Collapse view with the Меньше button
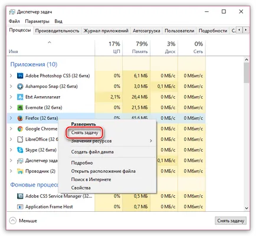This screenshot has width=256, height=236. (x=23, y=221)
